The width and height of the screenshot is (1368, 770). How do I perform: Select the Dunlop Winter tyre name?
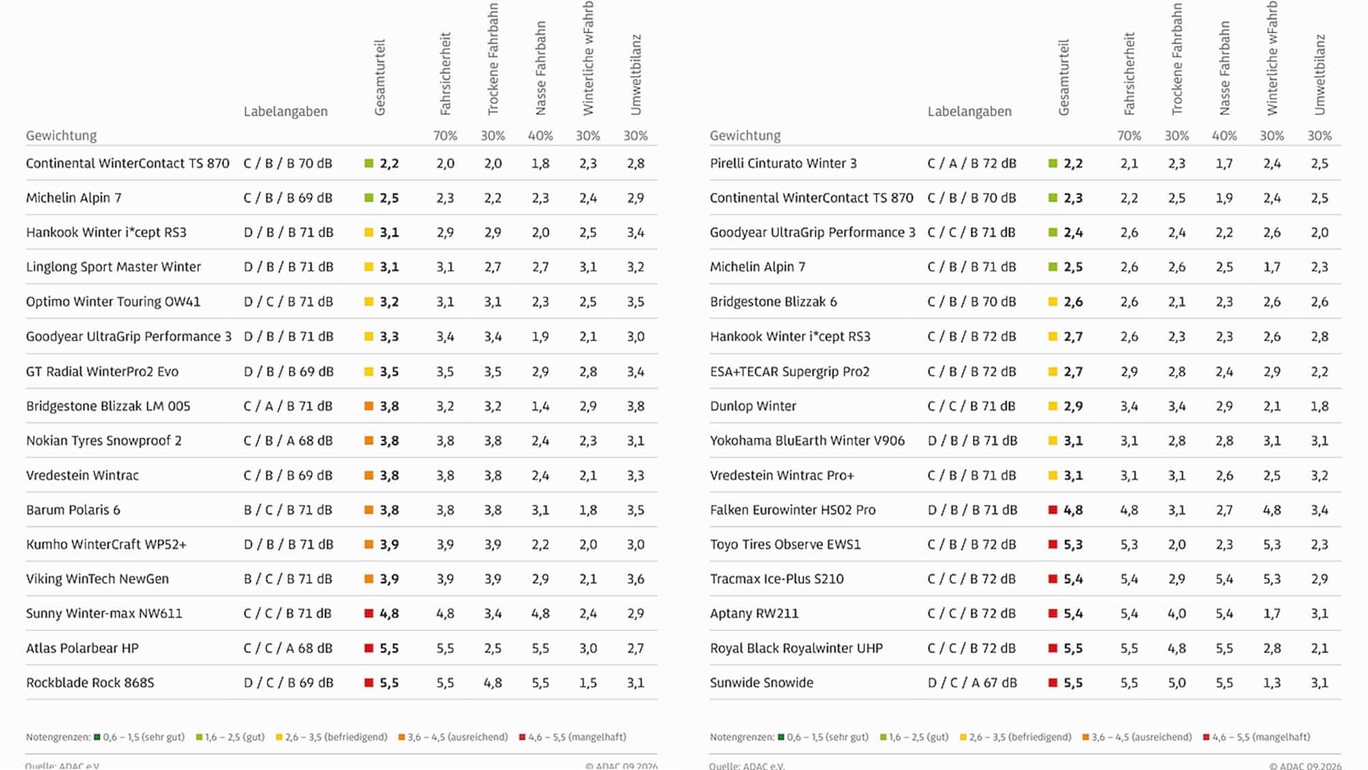[753, 406]
